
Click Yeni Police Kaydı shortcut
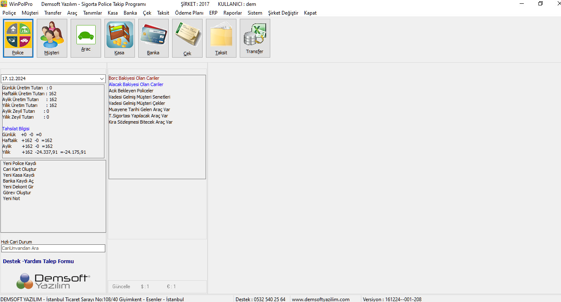[x=20, y=163]
